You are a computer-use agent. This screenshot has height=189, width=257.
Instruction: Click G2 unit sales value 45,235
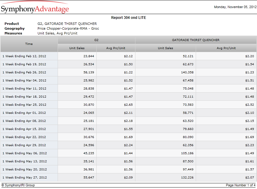pyautogui.click(x=89, y=153)
